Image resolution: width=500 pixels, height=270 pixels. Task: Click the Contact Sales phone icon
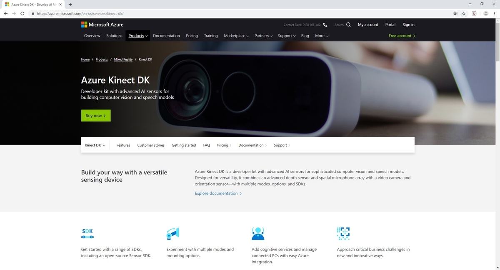click(325, 25)
